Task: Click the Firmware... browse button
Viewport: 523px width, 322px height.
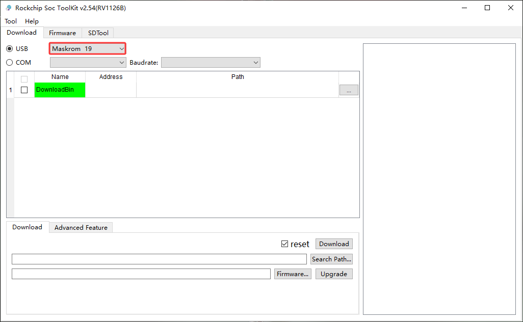Action: coord(293,274)
